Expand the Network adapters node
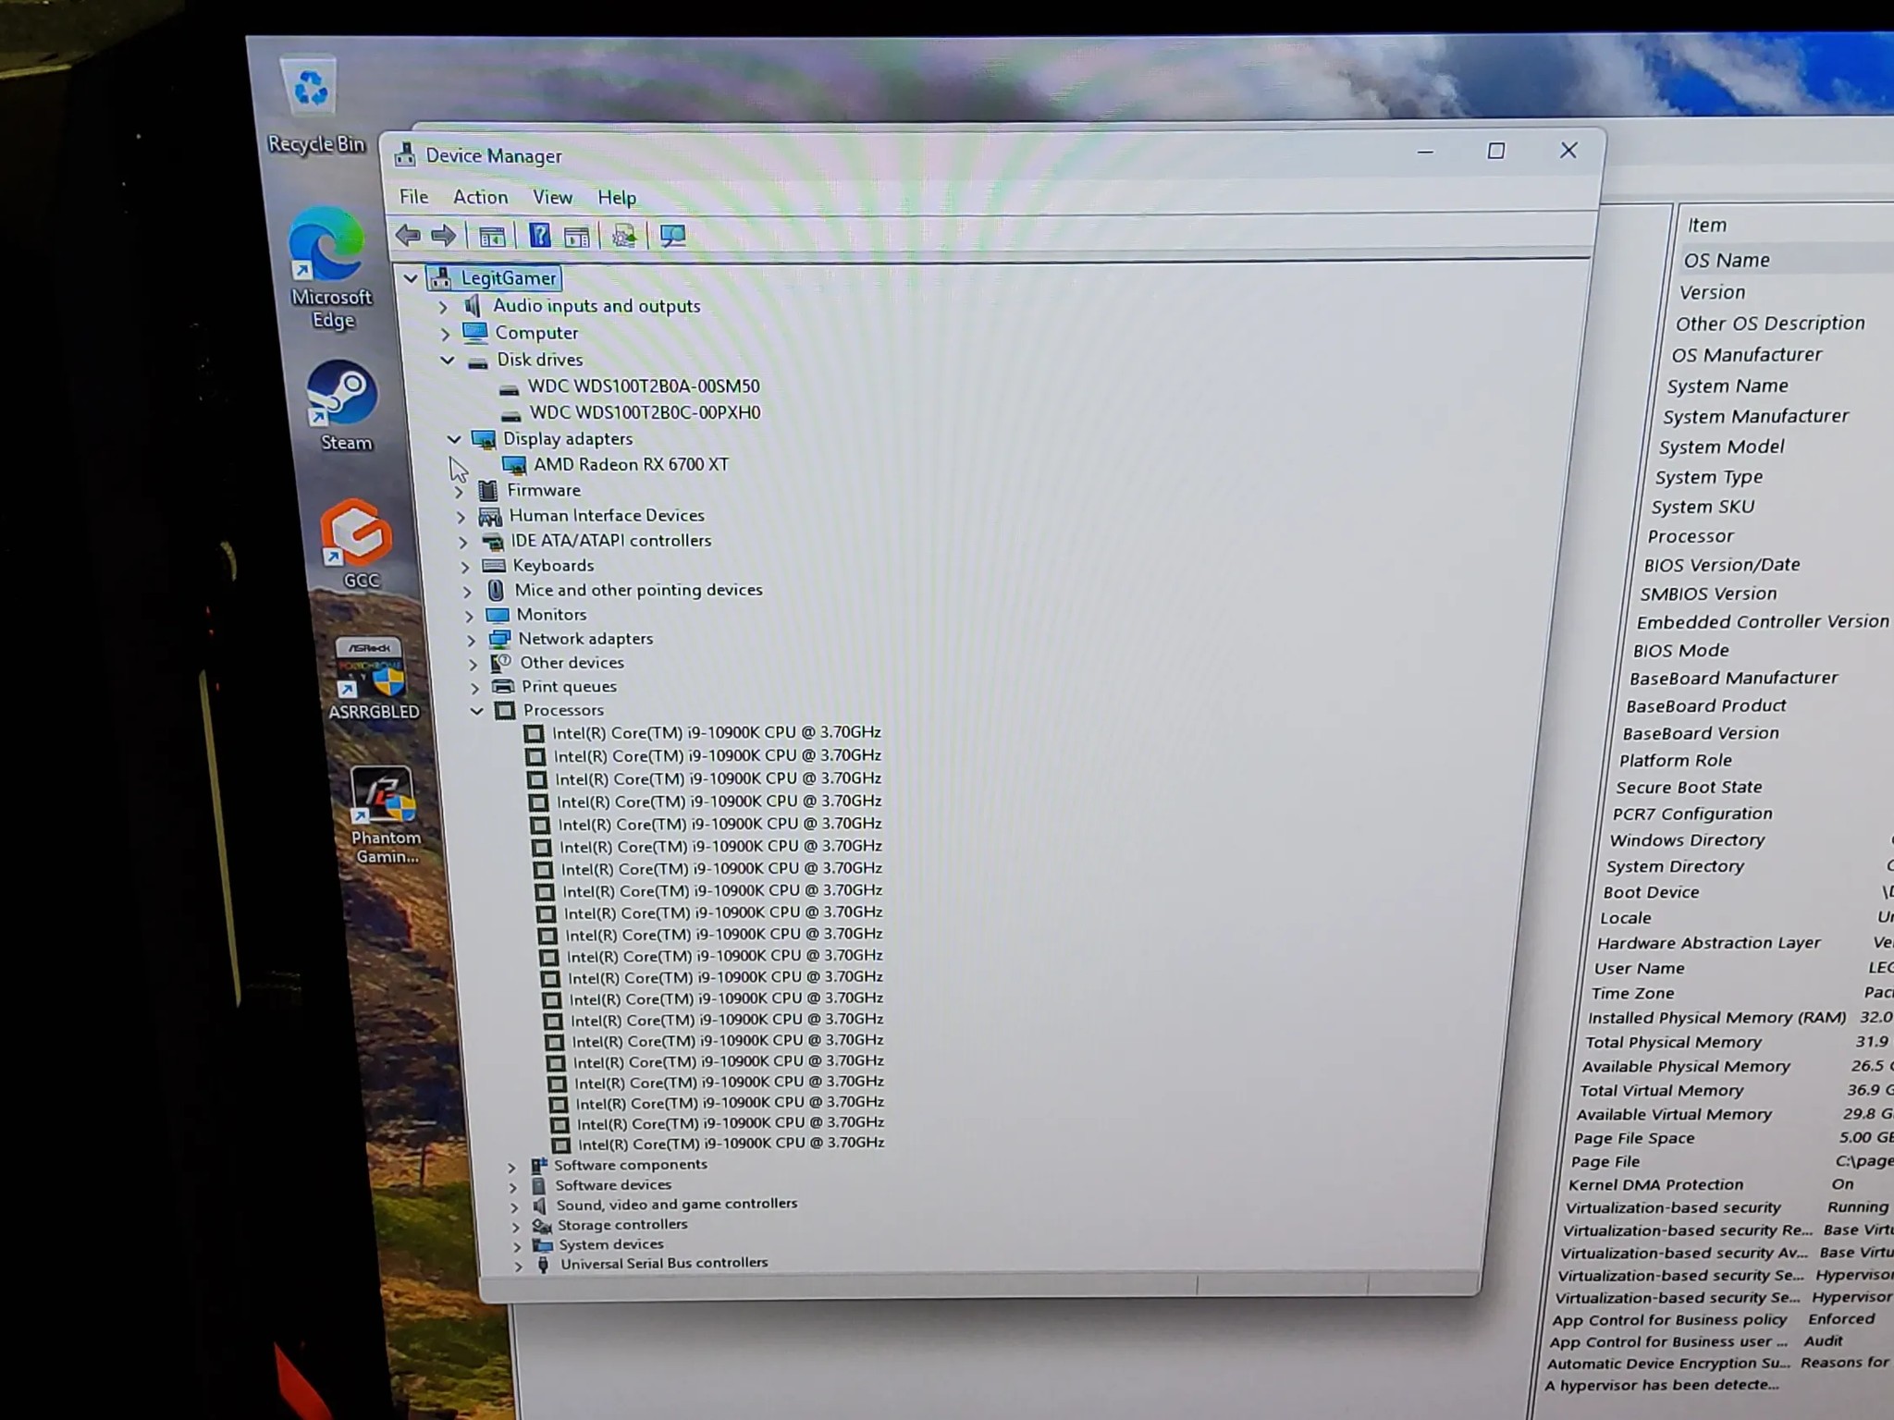 coord(472,640)
